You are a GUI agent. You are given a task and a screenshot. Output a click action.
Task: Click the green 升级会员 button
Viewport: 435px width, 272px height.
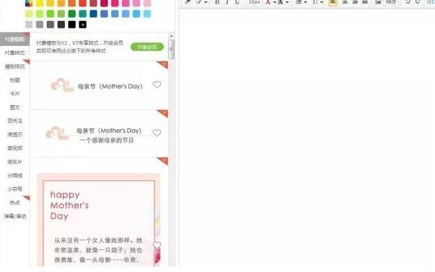tap(147, 47)
